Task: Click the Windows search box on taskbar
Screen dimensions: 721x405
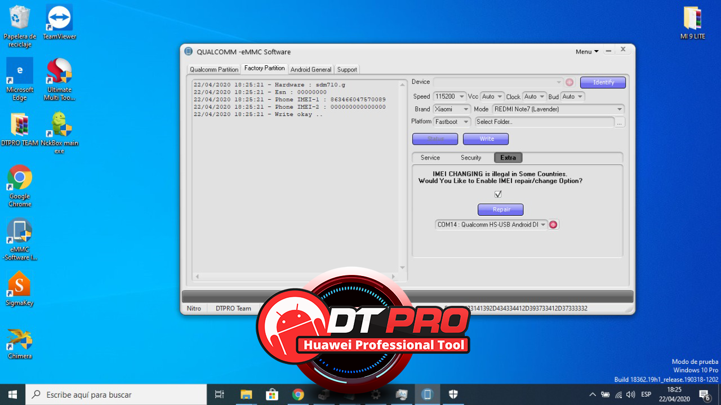Action: pyautogui.click(x=117, y=394)
